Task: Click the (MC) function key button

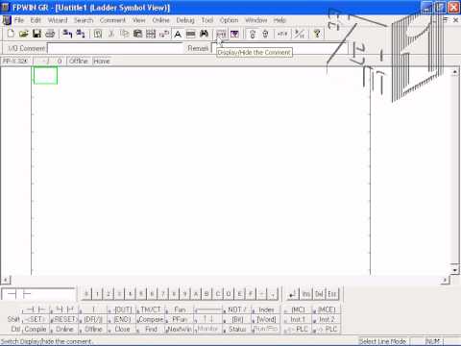Action: pos(298,309)
